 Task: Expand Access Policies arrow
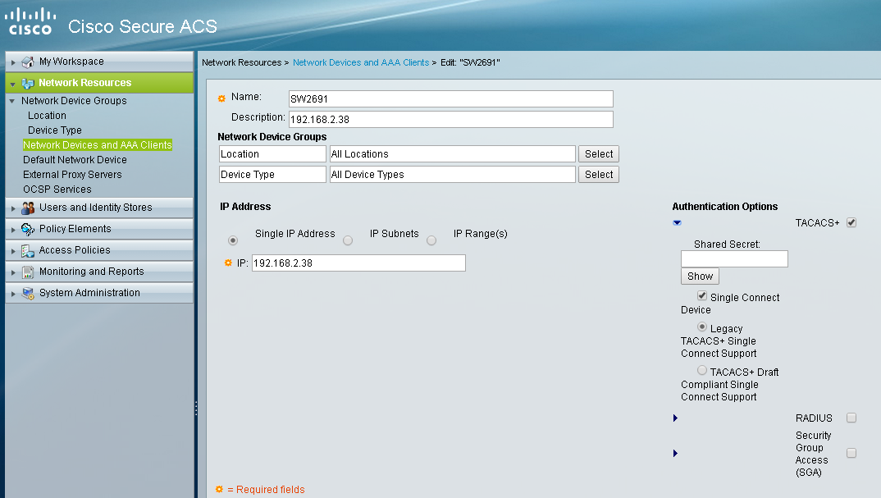pos(13,251)
